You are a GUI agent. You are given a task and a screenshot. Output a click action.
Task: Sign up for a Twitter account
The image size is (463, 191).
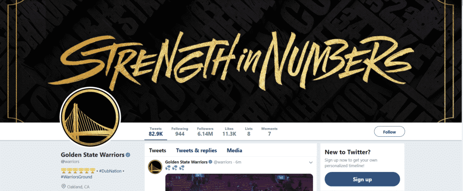[x=362, y=179]
